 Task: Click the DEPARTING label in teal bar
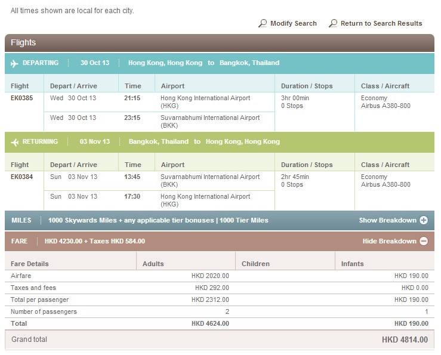[x=41, y=63]
